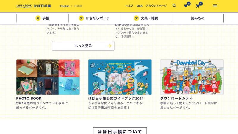
Task: Switch language to 日本語
Action: [78, 6]
